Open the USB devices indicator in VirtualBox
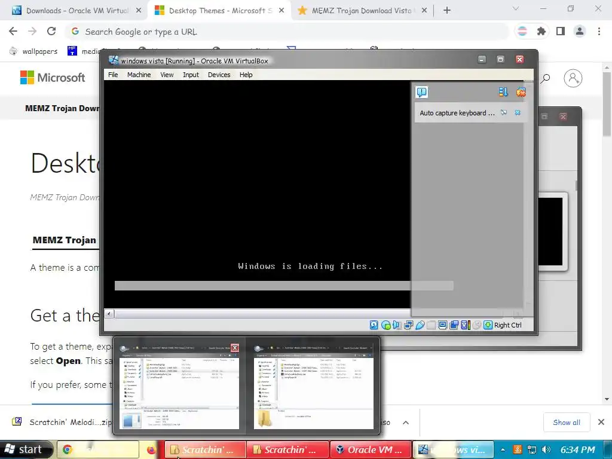 pyautogui.click(x=420, y=325)
